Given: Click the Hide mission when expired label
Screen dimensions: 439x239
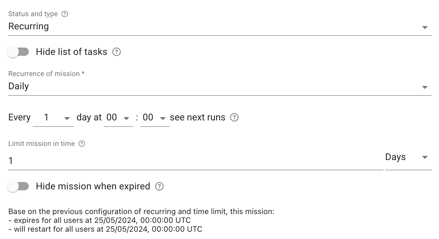Looking at the screenshot, I should point(93,186).
